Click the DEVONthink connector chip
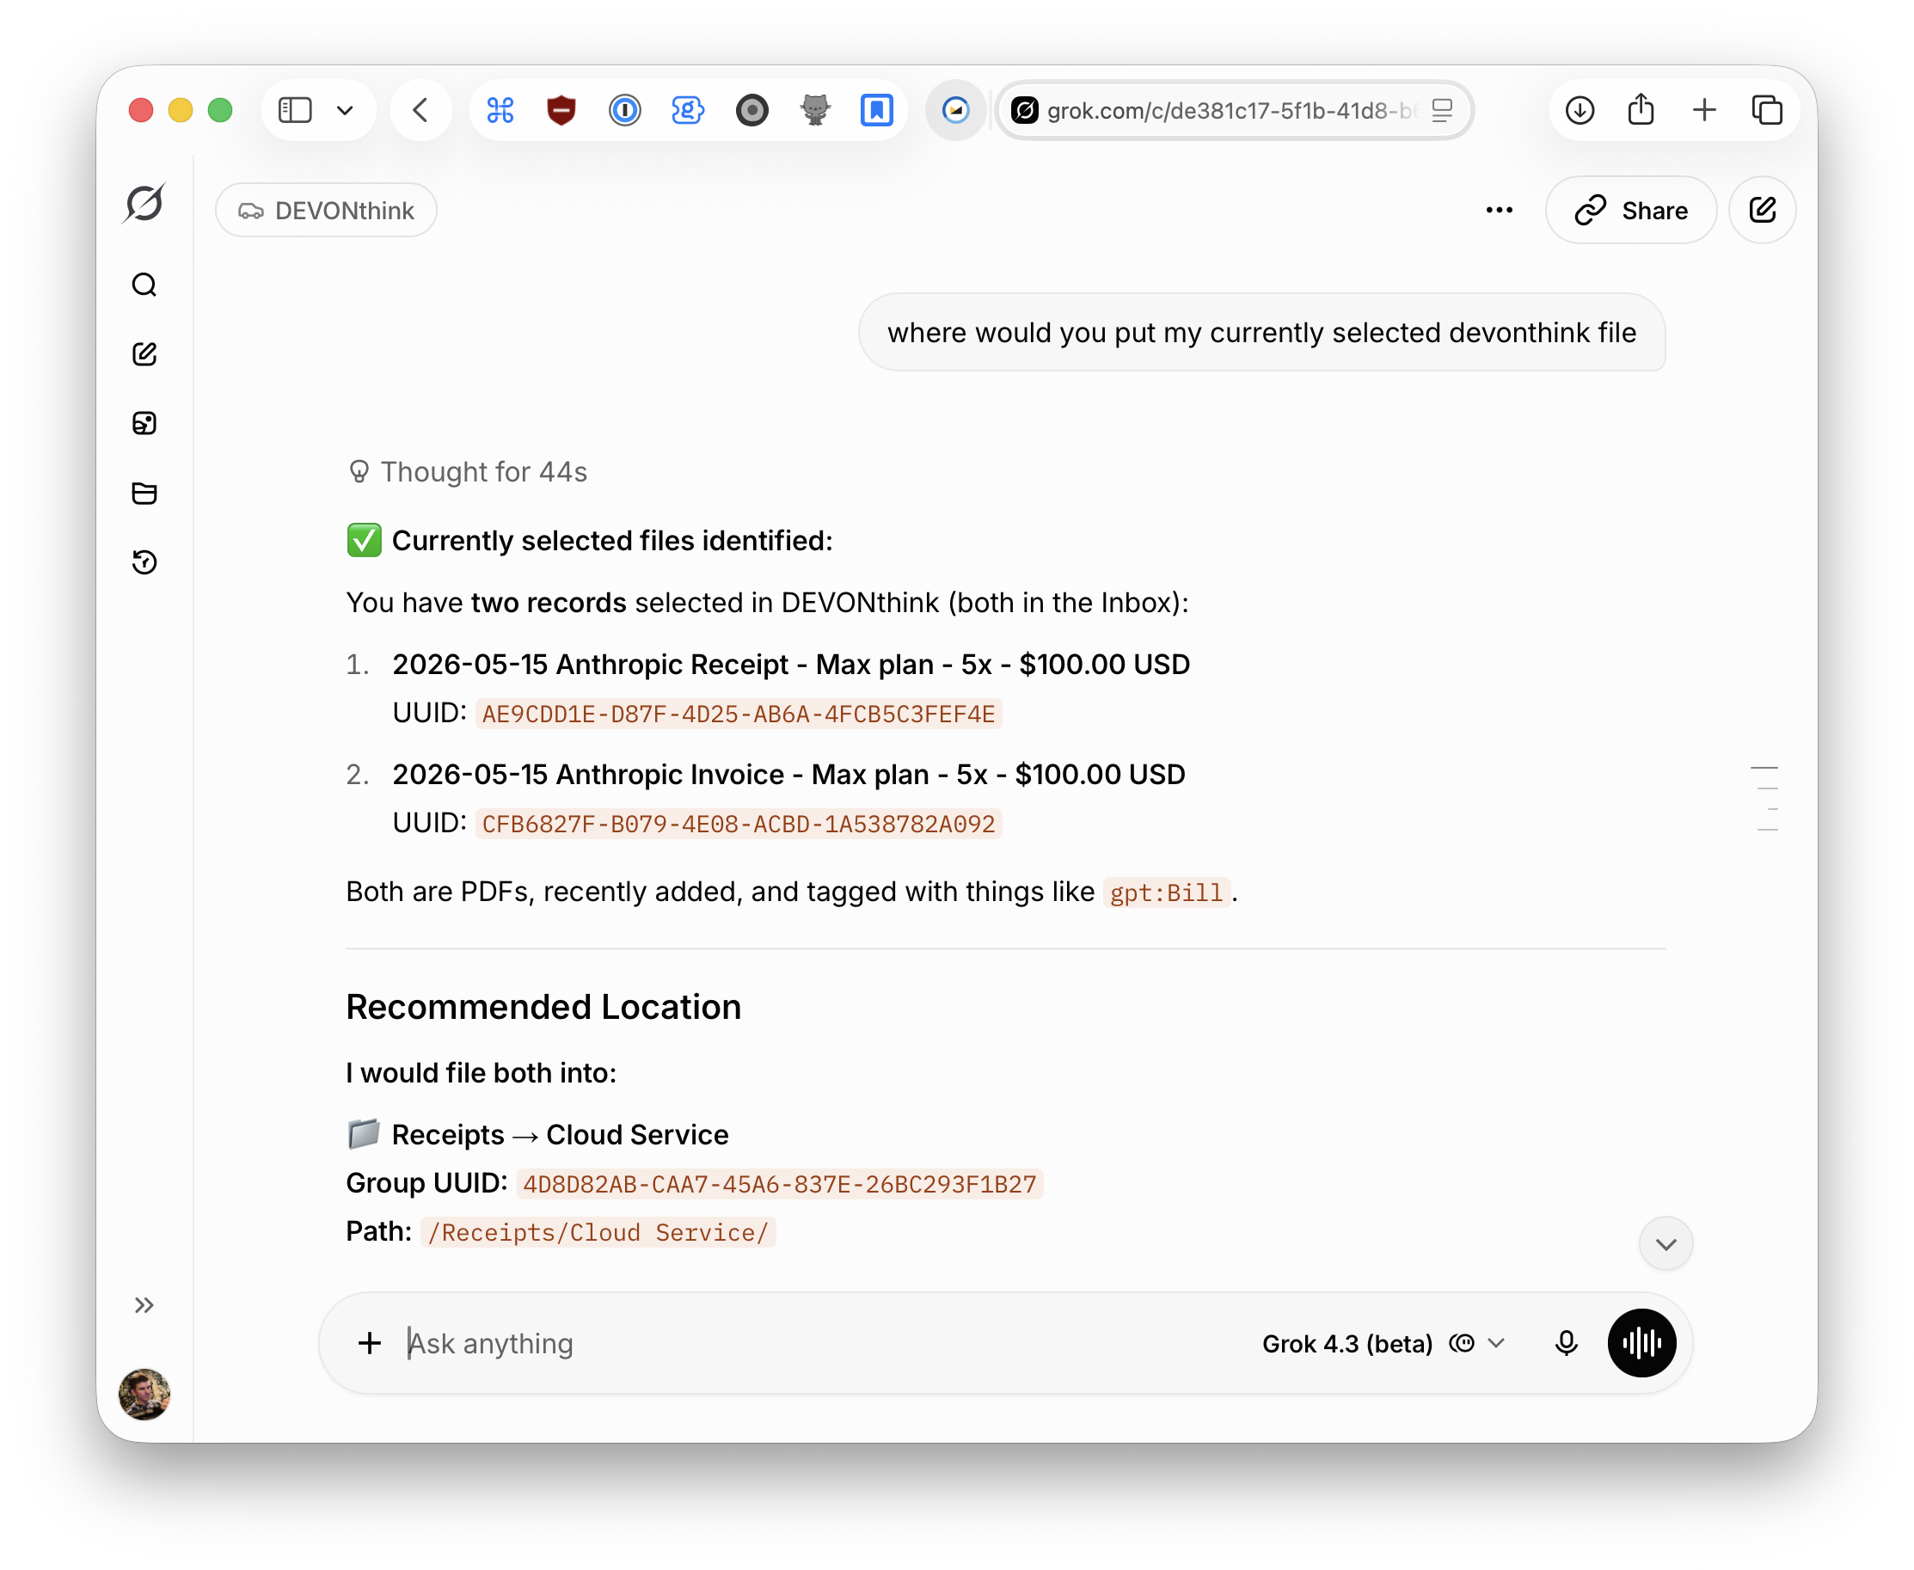The image size is (1914, 1570). [327, 211]
